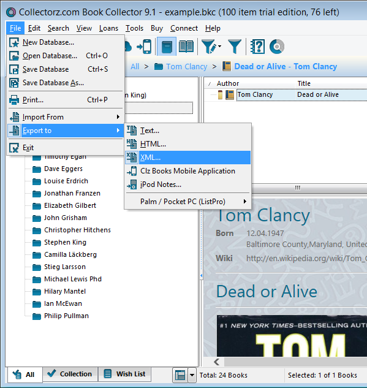This screenshot has height=388, width=367.
Task: Select Stephen King folder in tree
Action: [66, 242]
